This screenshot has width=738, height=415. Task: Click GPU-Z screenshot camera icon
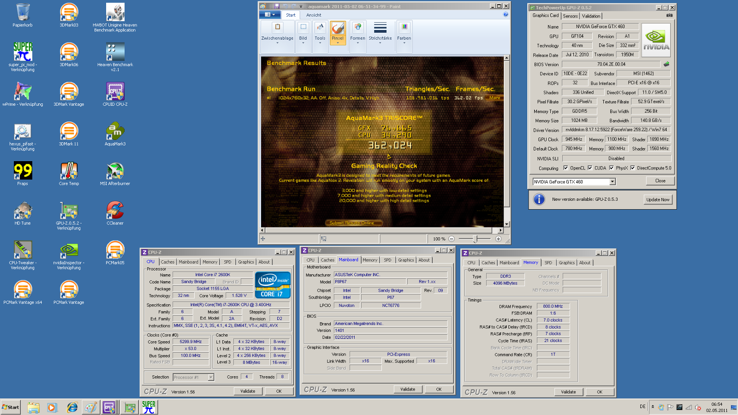point(669,15)
